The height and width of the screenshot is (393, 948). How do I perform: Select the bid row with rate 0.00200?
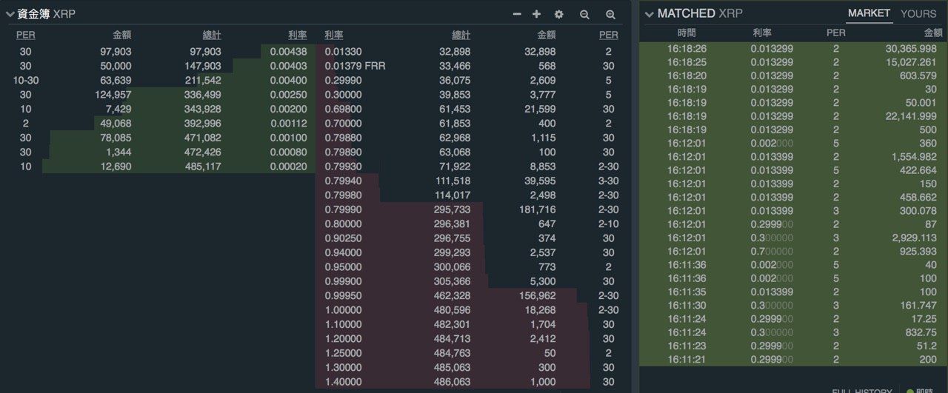[159, 109]
